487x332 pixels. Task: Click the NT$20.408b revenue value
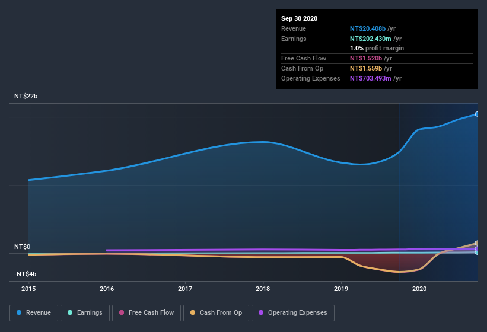(x=368, y=28)
